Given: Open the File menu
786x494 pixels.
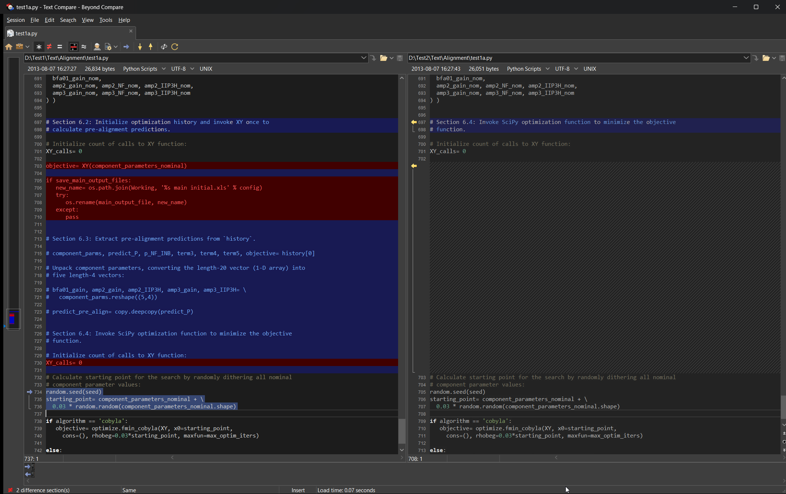Looking at the screenshot, I should 35,20.
